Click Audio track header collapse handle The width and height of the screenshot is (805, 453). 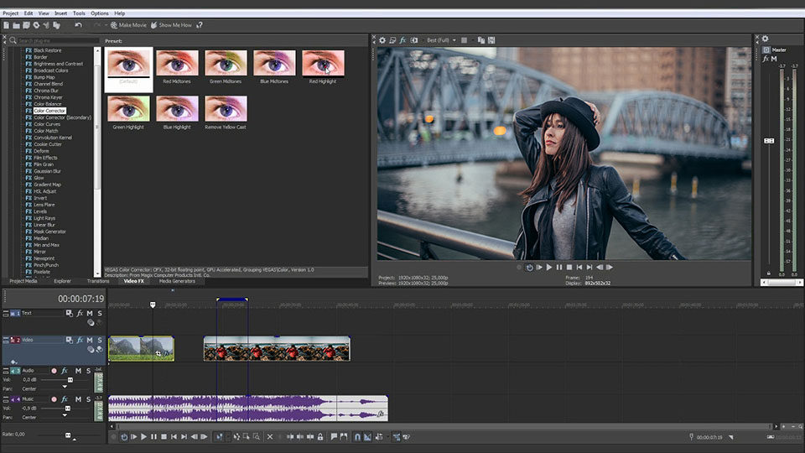[x=6, y=370]
